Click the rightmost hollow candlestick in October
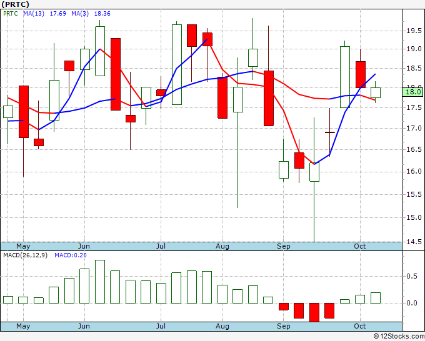 coord(376,92)
